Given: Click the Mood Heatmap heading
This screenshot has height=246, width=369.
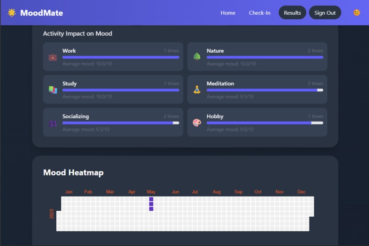Looking at the screenshot, I should point(73,173).
